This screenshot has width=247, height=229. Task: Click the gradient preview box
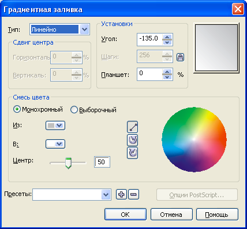tap(216, 48)
